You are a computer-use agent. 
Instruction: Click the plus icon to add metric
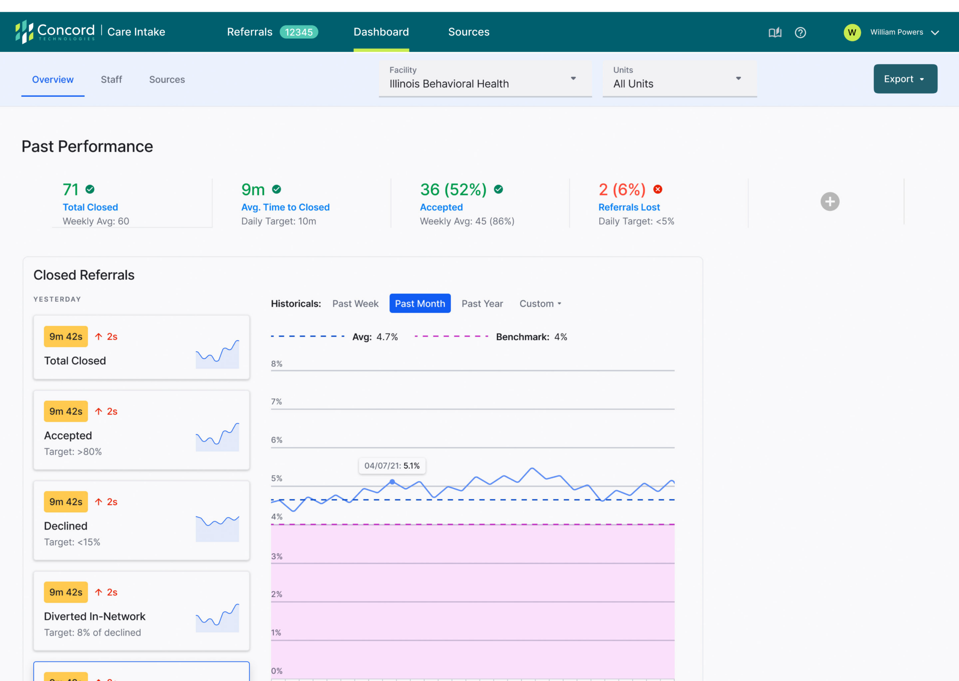(x=830, y=202)
